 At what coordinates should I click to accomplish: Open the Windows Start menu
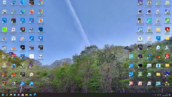click(x=3, y=95)
